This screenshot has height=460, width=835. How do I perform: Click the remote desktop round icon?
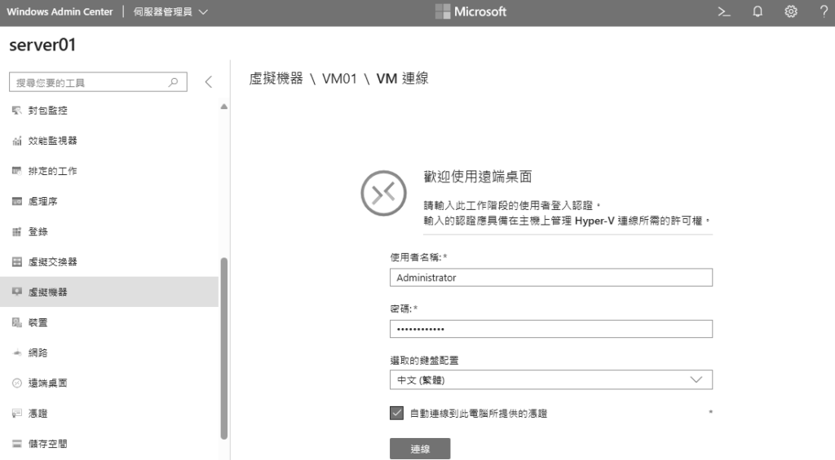(x=383, y=193)
